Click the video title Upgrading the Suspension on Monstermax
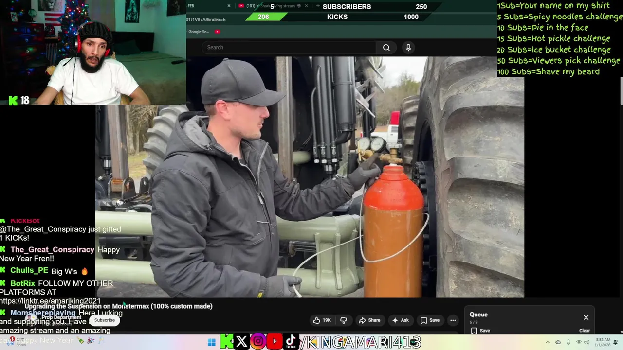The width and height of the screenshot is (623, 350). coord(118,306)
